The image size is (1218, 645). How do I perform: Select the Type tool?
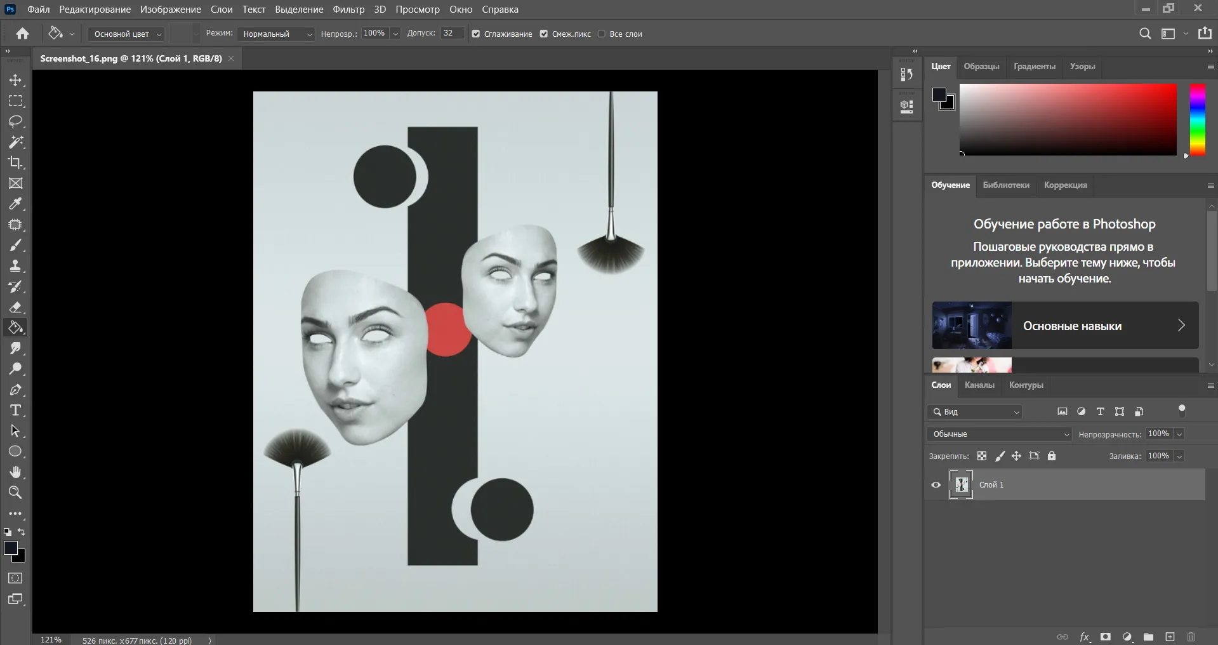click(x=16, y=410)
